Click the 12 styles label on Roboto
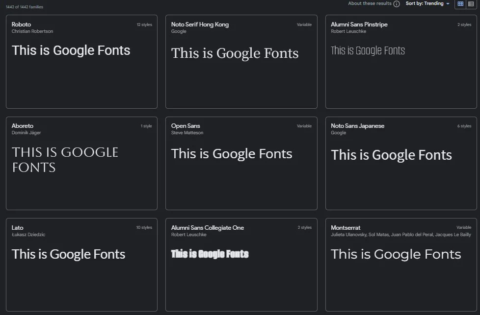 pyautogui.click(x=144, y=24)
